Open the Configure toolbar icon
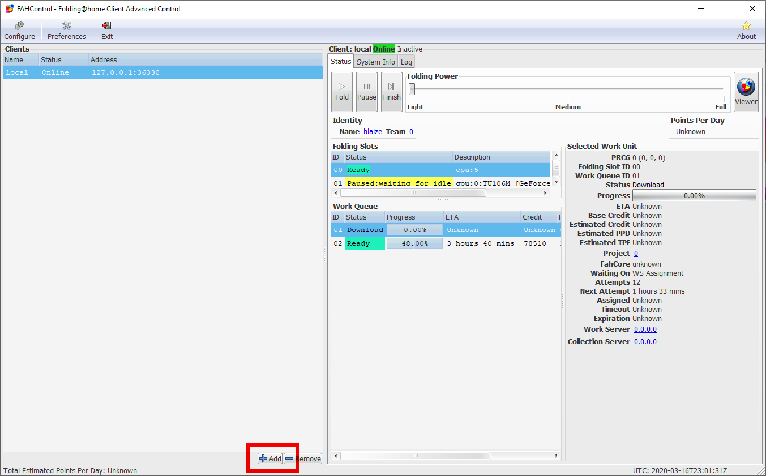 click(x=20, y=31)
